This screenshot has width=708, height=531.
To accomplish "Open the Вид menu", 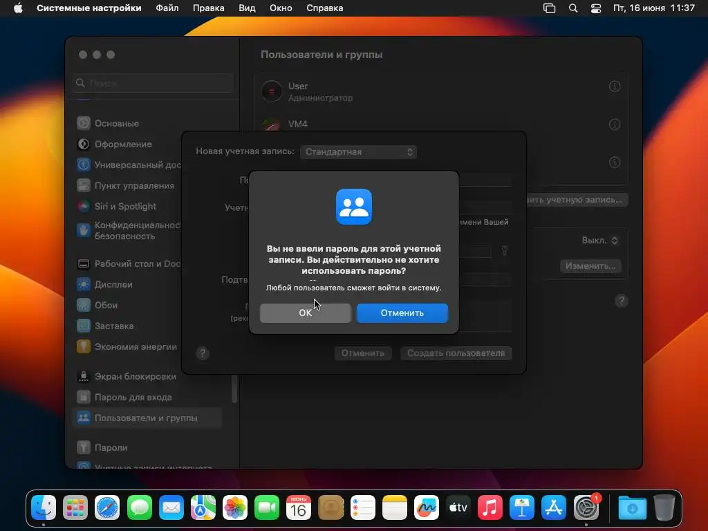I will click(247, 8).
